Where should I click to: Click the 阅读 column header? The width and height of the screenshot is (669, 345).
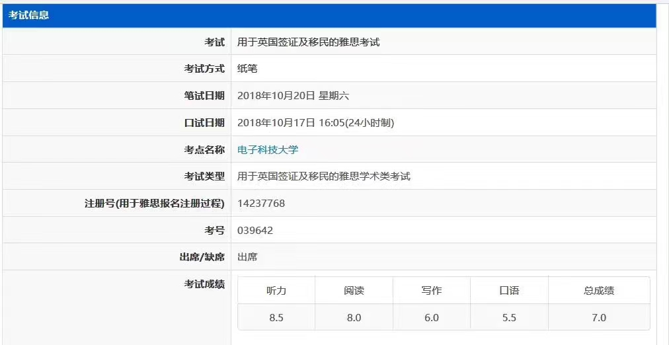click(x=354, y=291)
